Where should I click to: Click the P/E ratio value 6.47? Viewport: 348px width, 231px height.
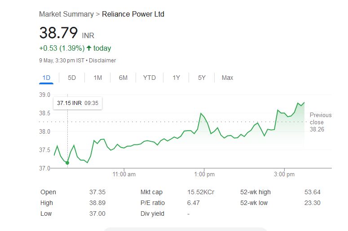193,203
